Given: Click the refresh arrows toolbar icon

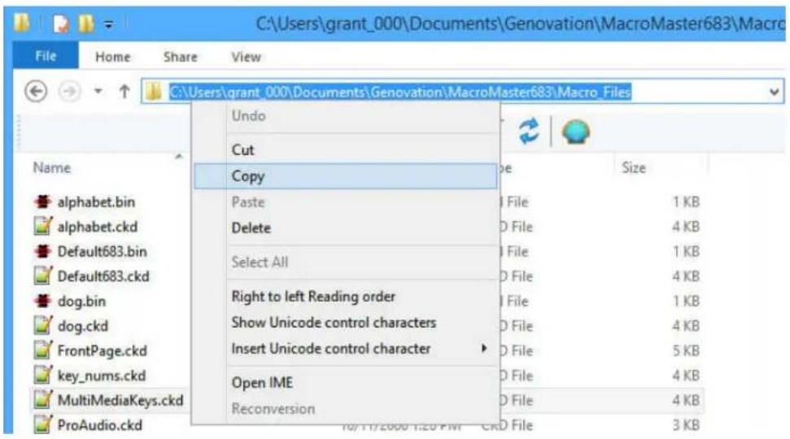Looking at the screenshot, I should coord(529,131).
